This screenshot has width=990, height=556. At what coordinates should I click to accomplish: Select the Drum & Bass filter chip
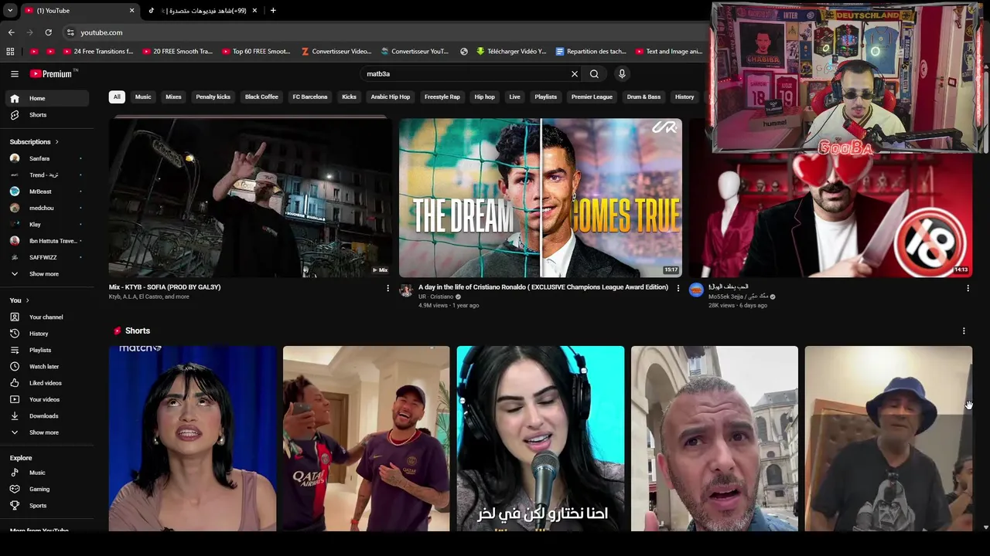(x=643, y=97)
